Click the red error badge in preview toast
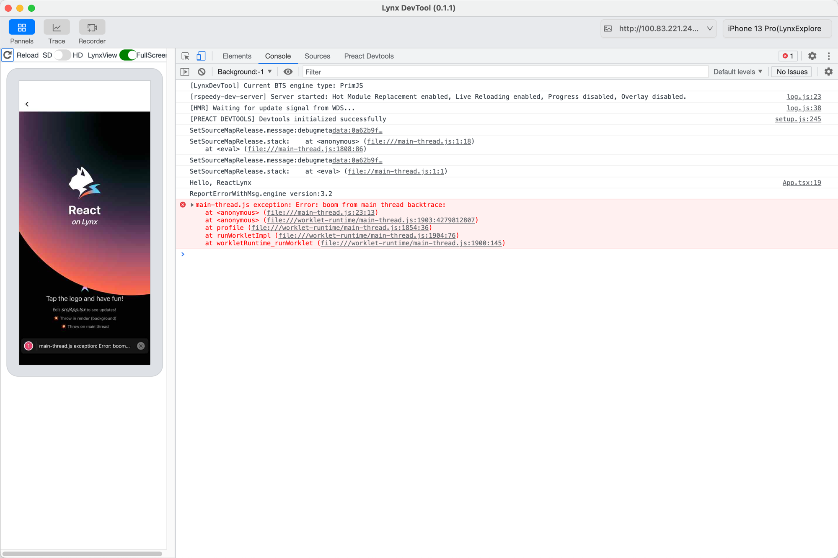The width and height of the screenshot is (838, 558). pyautogui.click(x=28, y=346)
